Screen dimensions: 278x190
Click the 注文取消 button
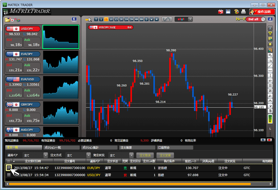pos(145,155)
